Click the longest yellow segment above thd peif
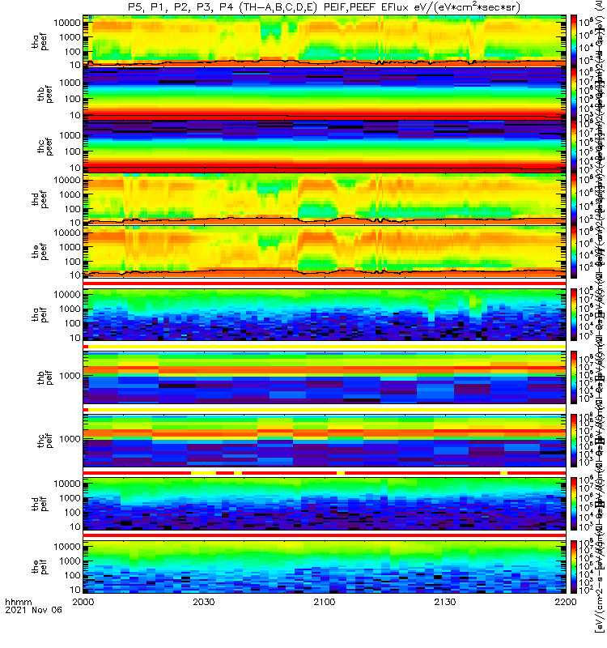The image size is (607, 648). pyautogui.click(x=204, y=473)
